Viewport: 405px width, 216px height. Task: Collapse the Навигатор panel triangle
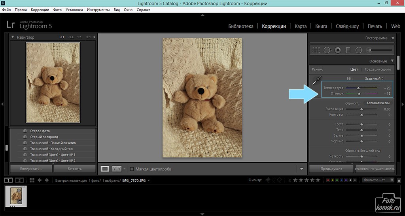click(13, 37)
